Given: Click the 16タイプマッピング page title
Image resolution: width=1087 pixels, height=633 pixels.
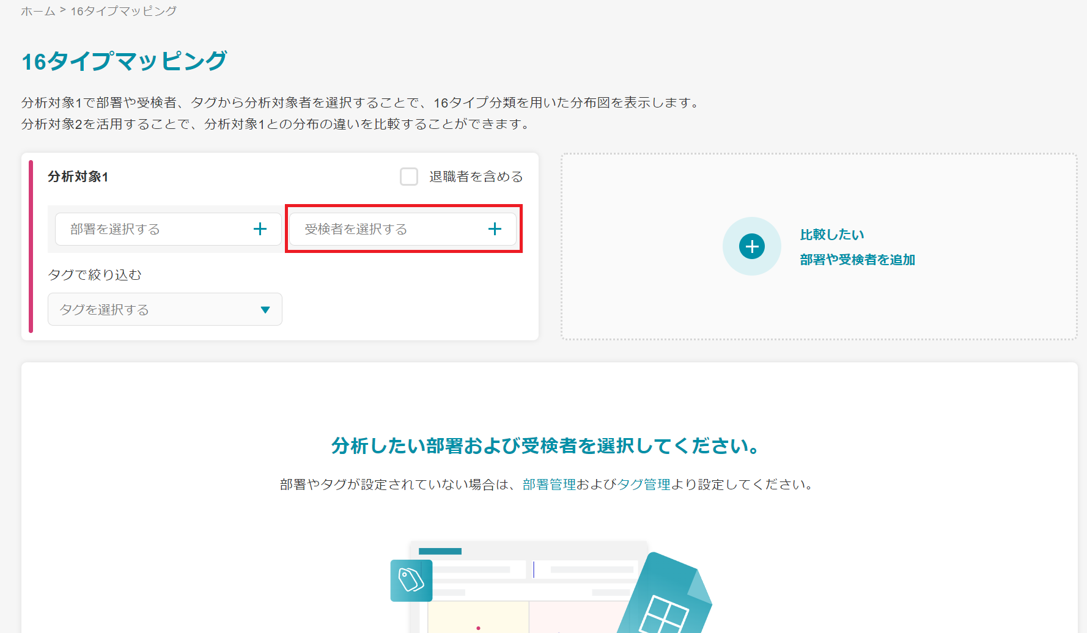Looking at the screenshot, I should [124, 61].
